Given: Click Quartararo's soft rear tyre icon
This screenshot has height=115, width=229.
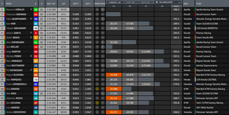Looking at the screenshot, I should (x=102, y=19).
